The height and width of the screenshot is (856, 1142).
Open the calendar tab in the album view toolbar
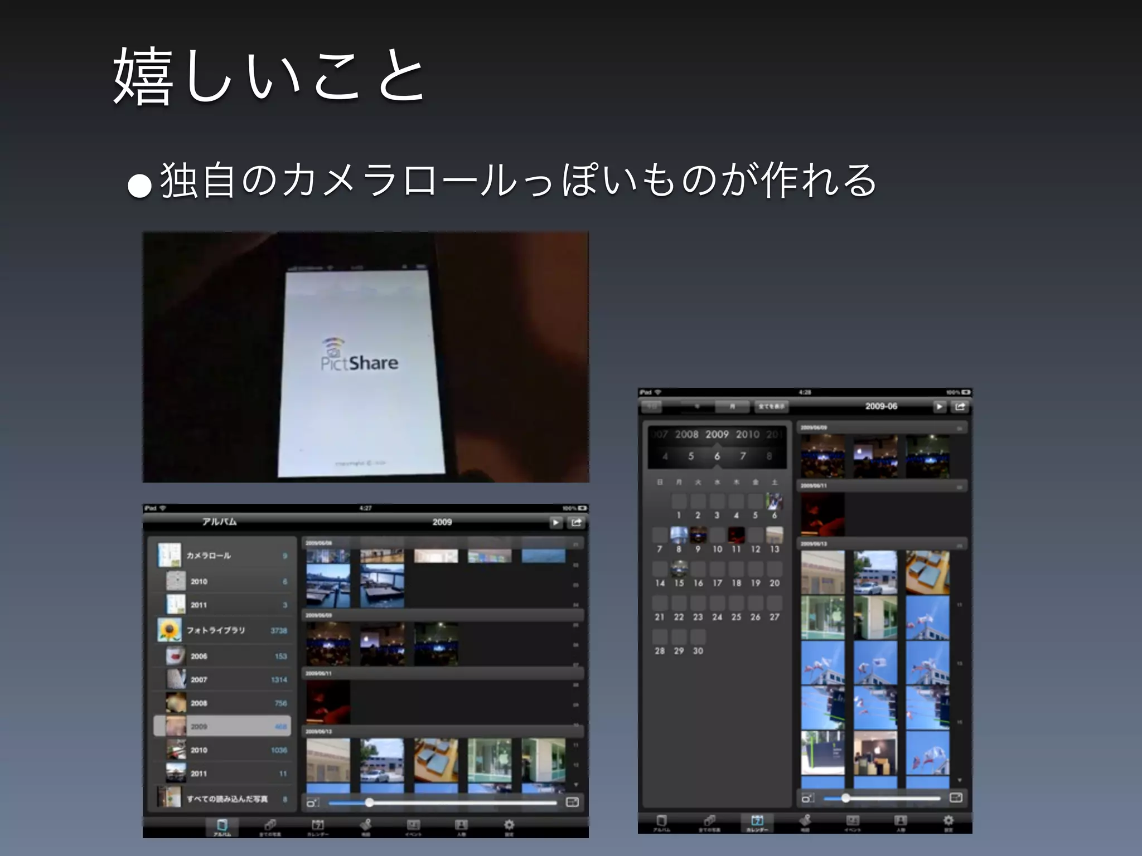click(x=317, y=825)
